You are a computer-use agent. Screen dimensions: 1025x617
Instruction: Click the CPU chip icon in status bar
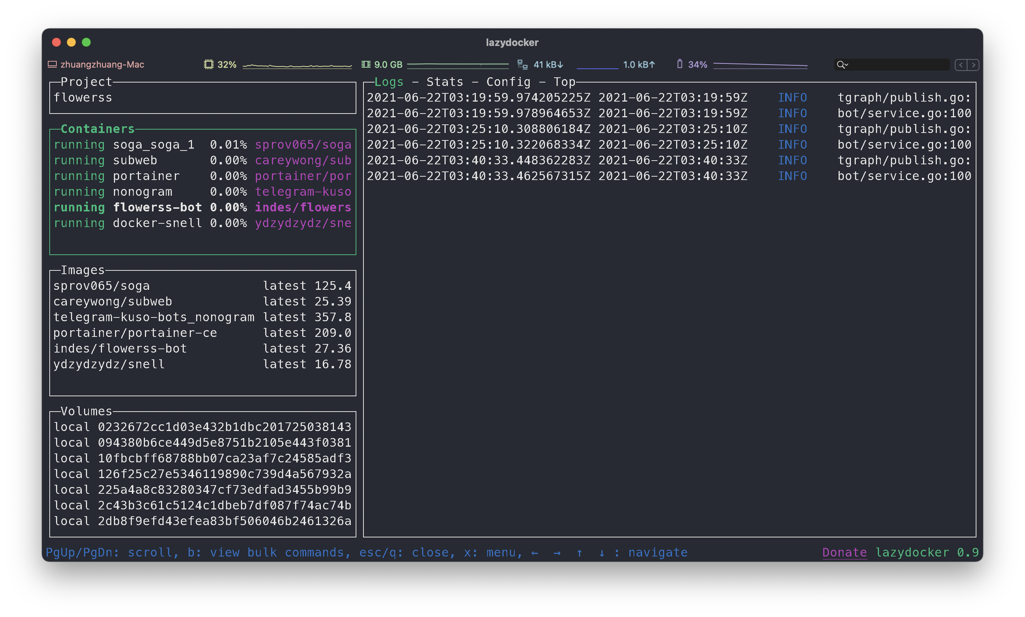click(x=208, y=65)
